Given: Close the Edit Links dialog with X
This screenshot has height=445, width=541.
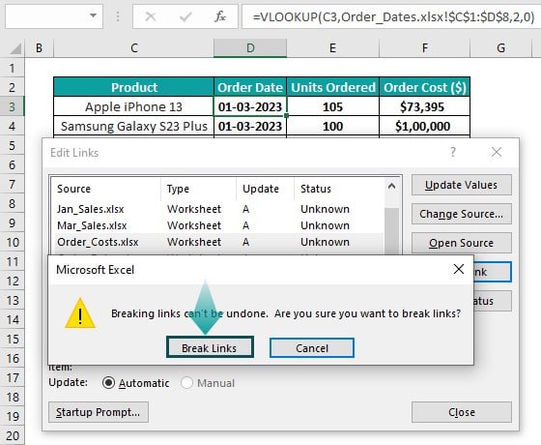Looking at the screenshot, I should [x=497, y=152].
